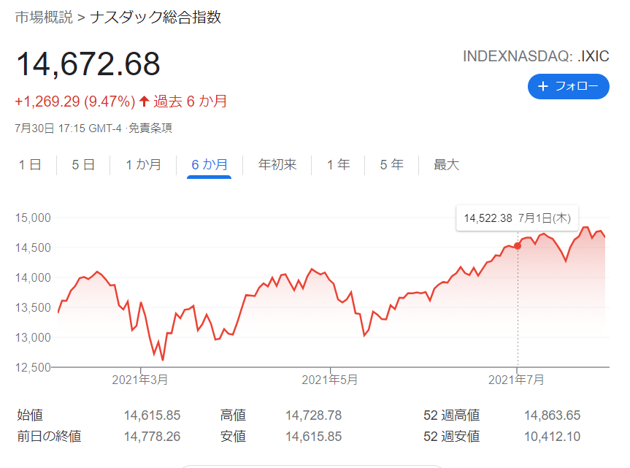This screenshot has height=468, width=630.
Task: Click the 高値 value 14,728.78
Action: [x=313, y=415]
